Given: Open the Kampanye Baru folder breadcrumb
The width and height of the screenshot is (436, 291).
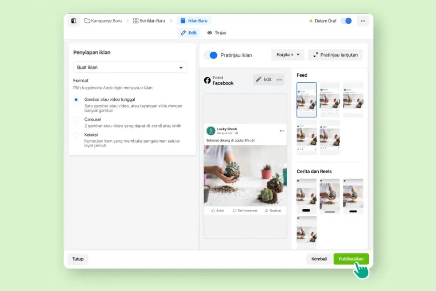Looking at the screenshot, I should click(x=103, y=21).
